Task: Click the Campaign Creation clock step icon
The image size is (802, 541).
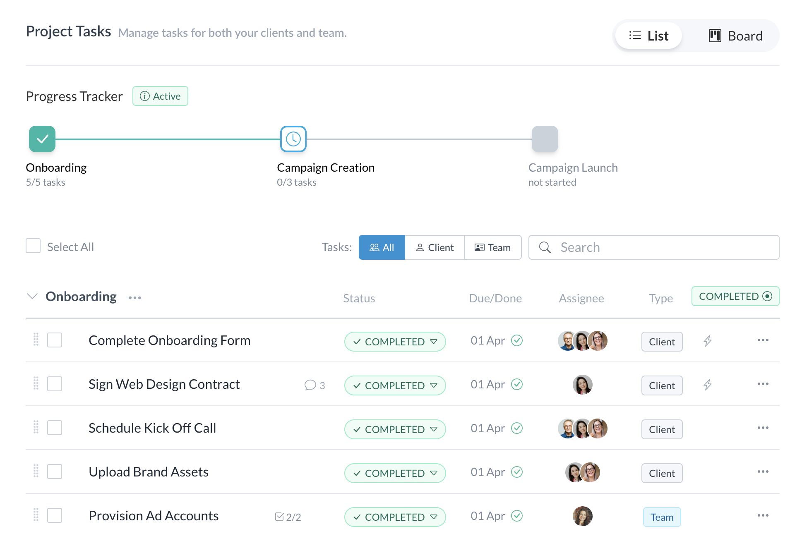Action: [x=293, y=139]
